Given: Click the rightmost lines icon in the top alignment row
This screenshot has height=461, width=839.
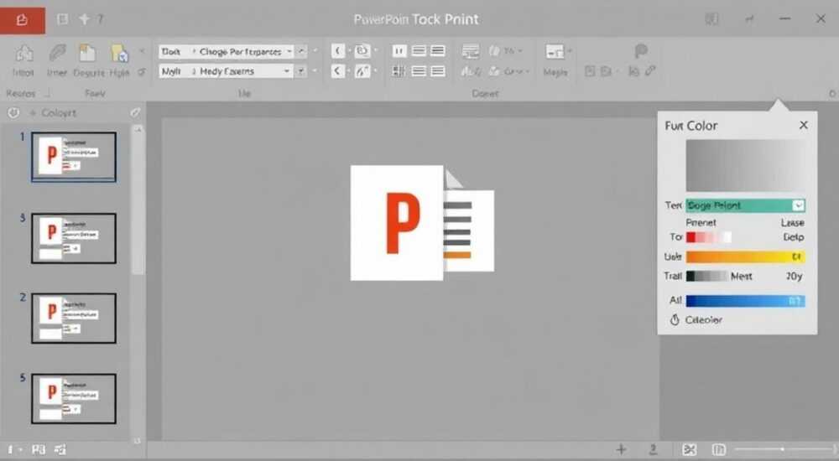Looking at the screenshot, I should tap(438, 51).
